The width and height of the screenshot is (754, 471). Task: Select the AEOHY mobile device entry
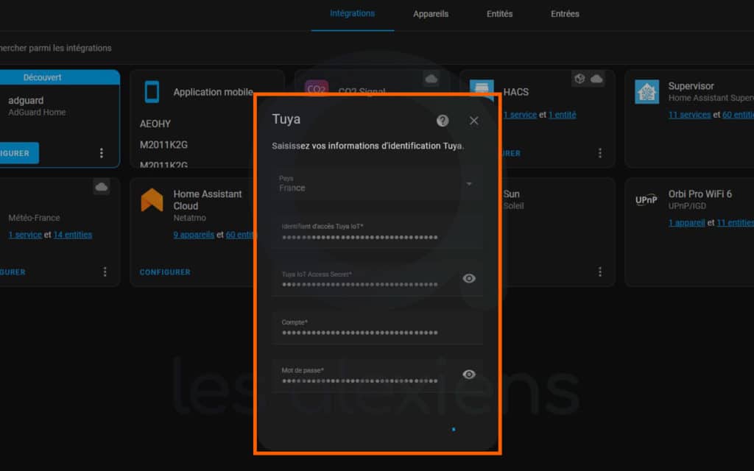pos(155,124)
